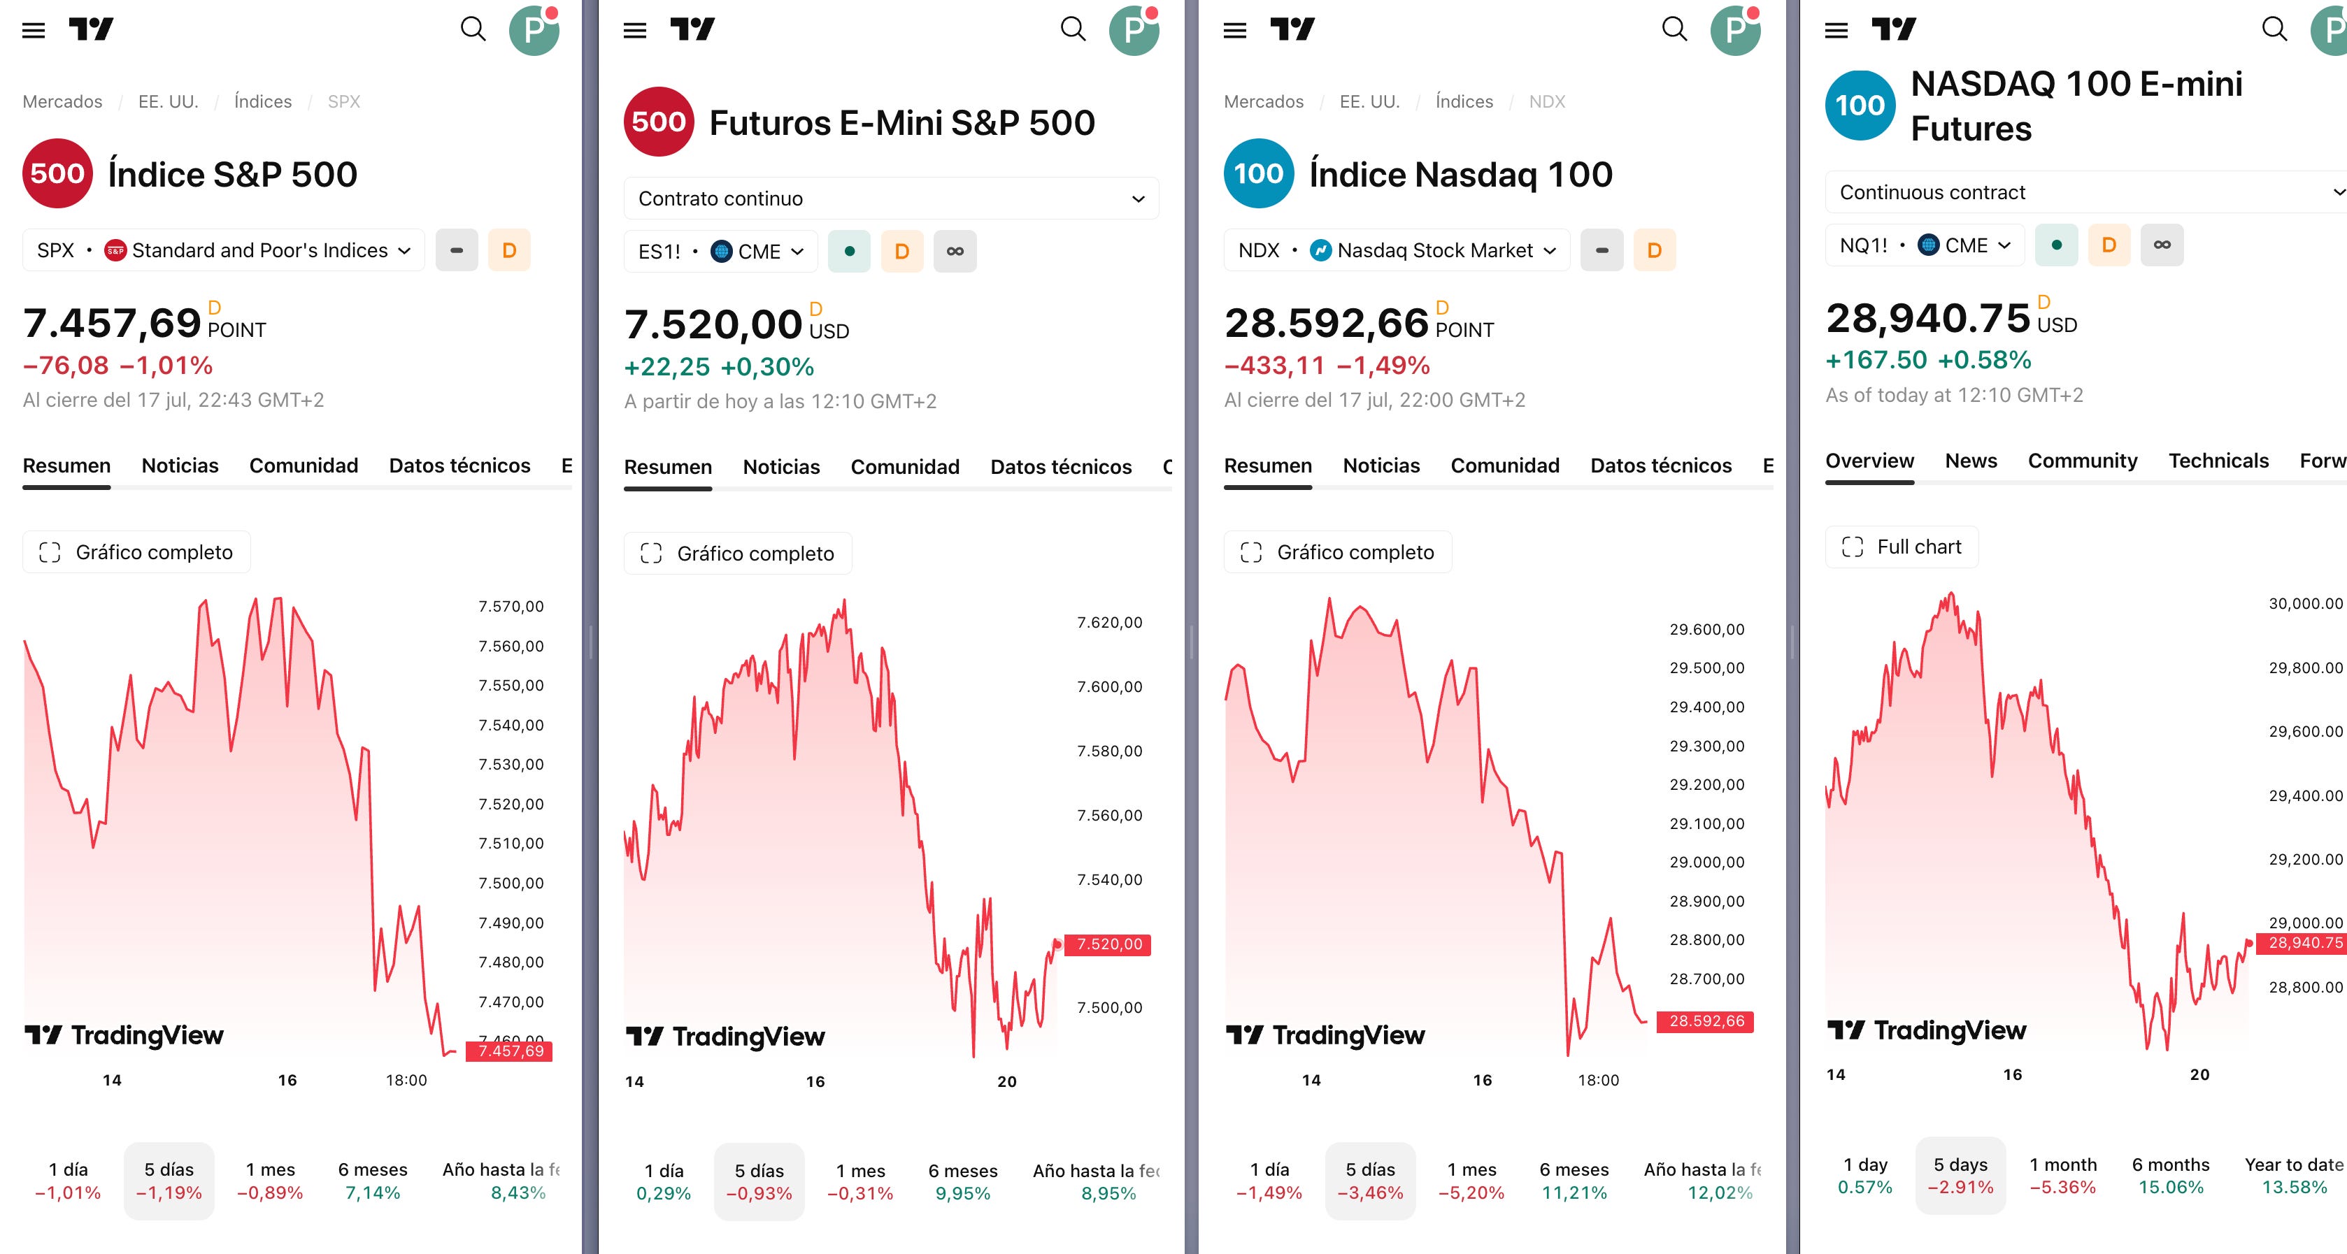Image resolution: width=2347 pixels, height=1254 pixels.
Task: Open NDX Nasdaq Stock Market exchange selector
Action: pyautogui.click(x=1397, y=250)
